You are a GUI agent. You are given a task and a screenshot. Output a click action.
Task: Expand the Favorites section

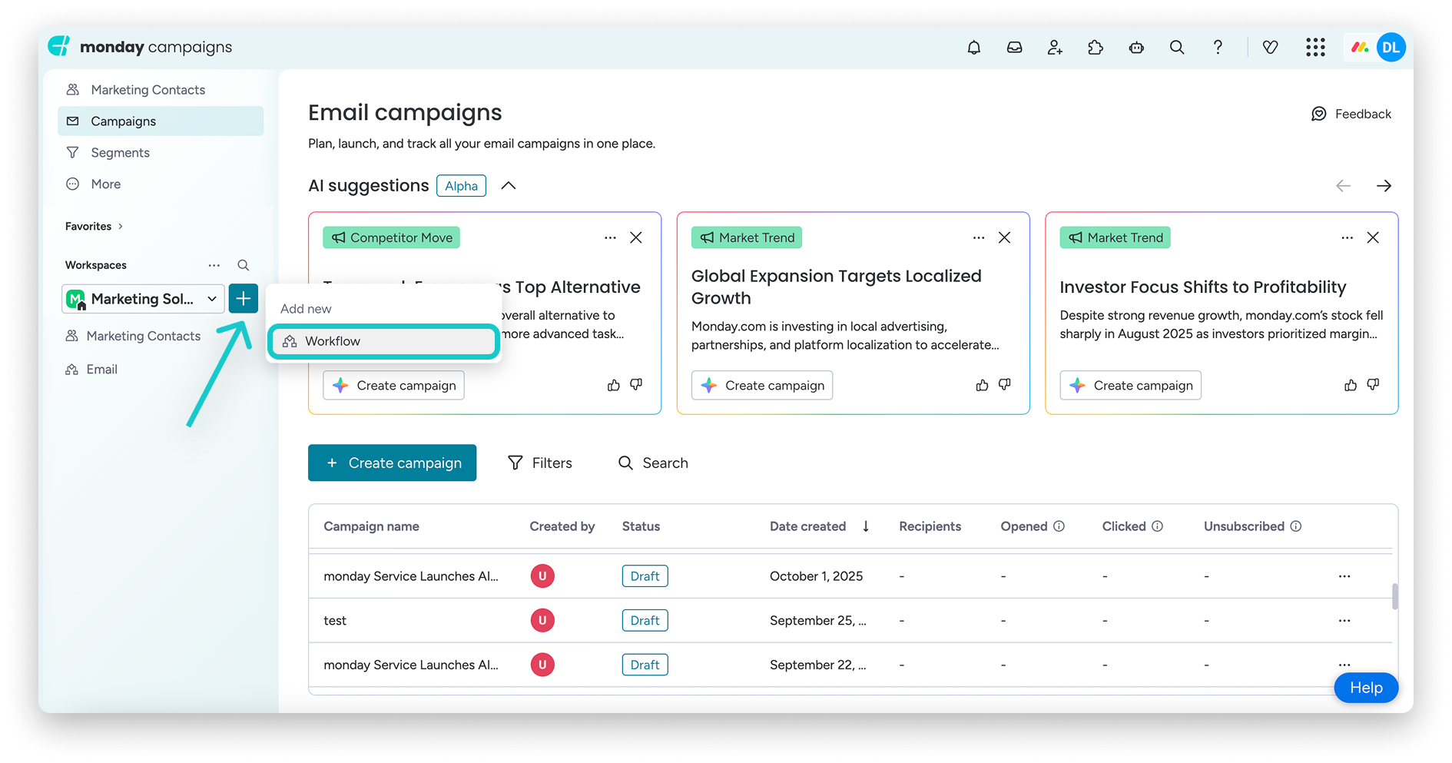[x=94, y=226]
